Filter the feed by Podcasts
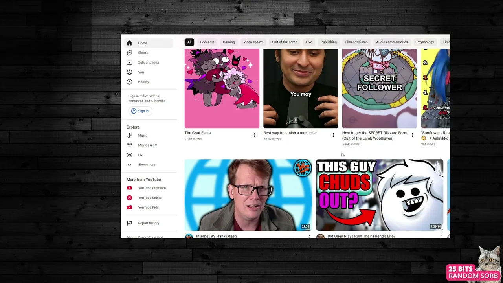 point(207,42)
